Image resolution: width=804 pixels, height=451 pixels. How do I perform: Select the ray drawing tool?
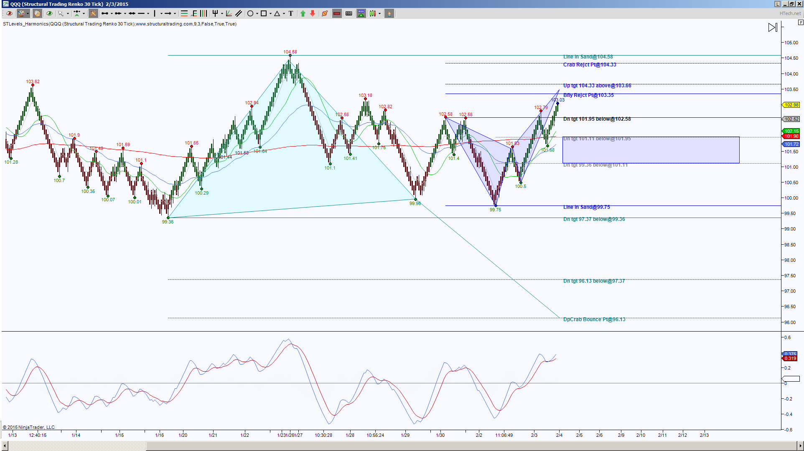click(118, 13)
